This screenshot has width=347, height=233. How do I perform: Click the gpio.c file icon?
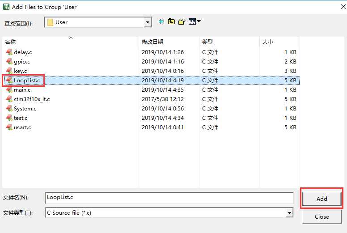click(x=9, y=62)
